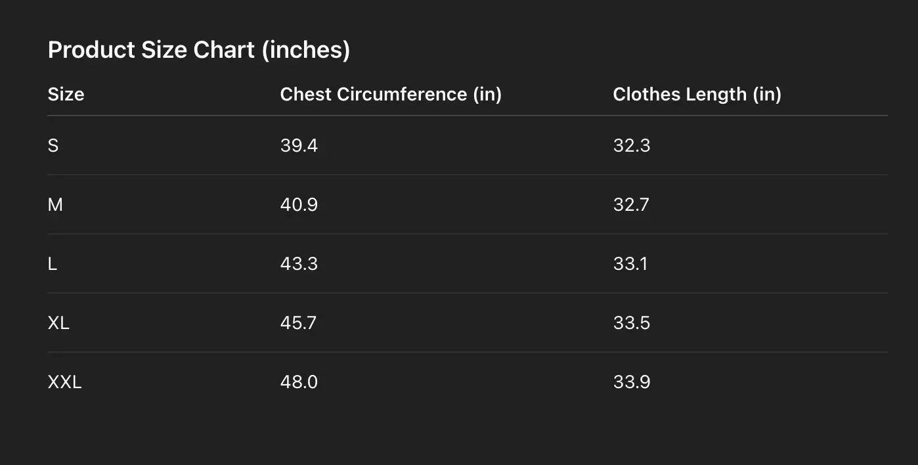Click the 43.3 chest circumference value
This screenshot has height=465, width=918.
click(299, 263)
